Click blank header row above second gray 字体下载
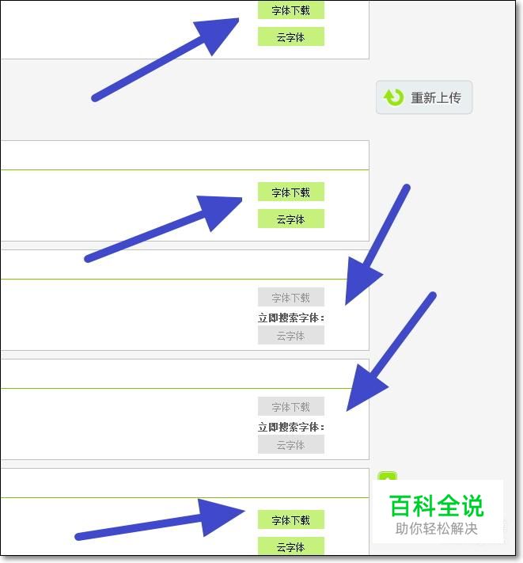 (184, 374)
